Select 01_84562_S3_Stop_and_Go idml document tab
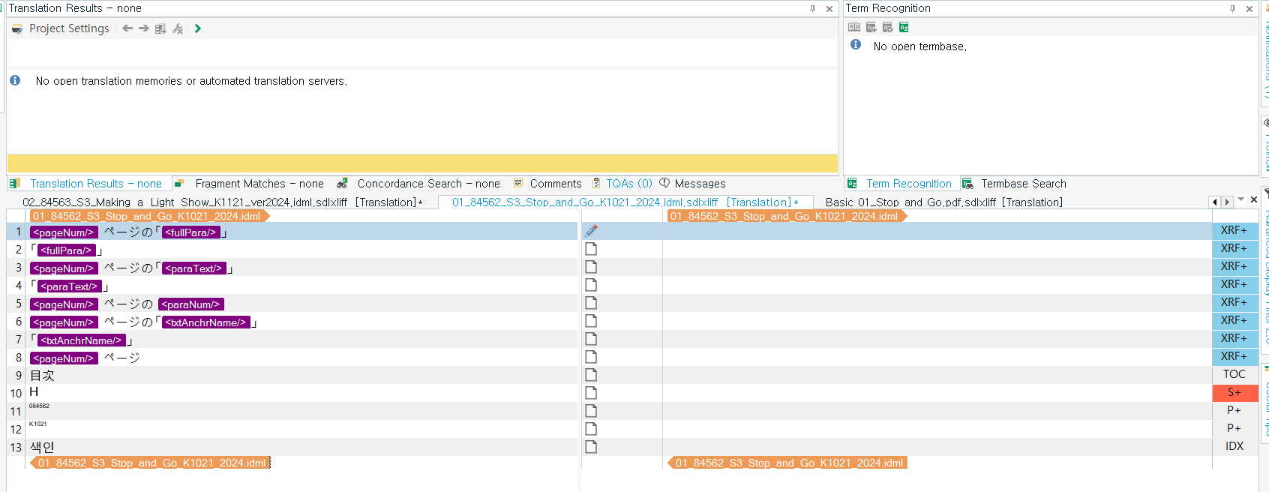 coord(625,202)
